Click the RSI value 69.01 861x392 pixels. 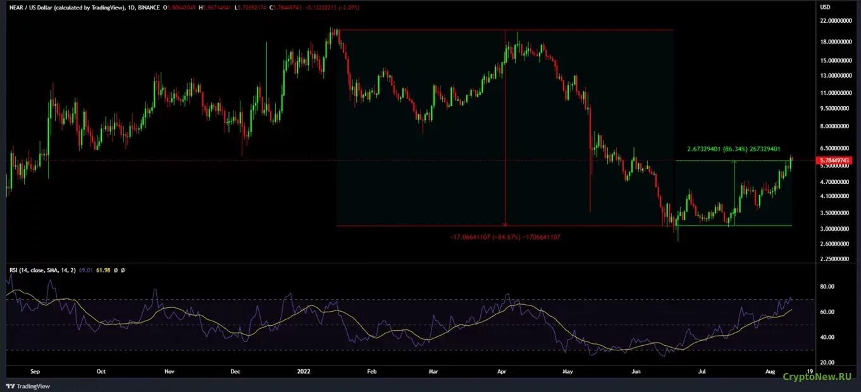pyautogui.click(x=87, y=270)
